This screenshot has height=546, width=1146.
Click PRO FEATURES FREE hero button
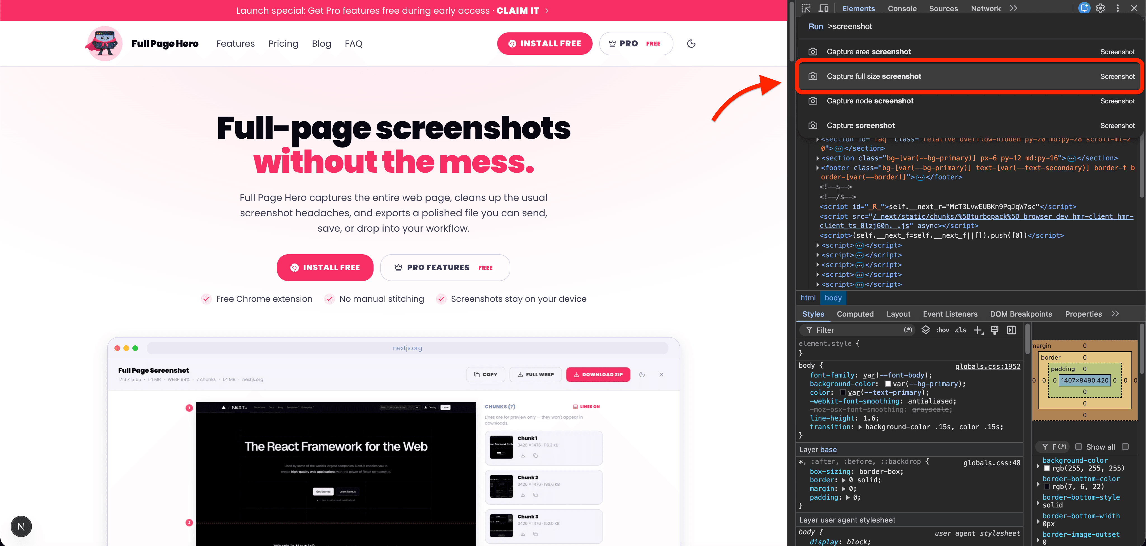(x=445, y=267)
